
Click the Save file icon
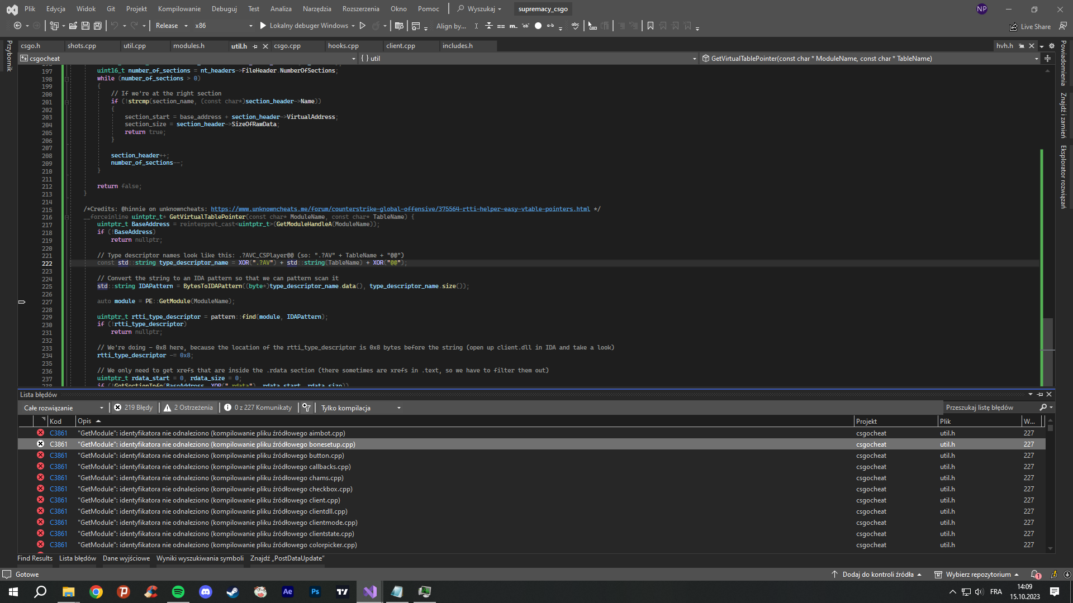[86, 26]
